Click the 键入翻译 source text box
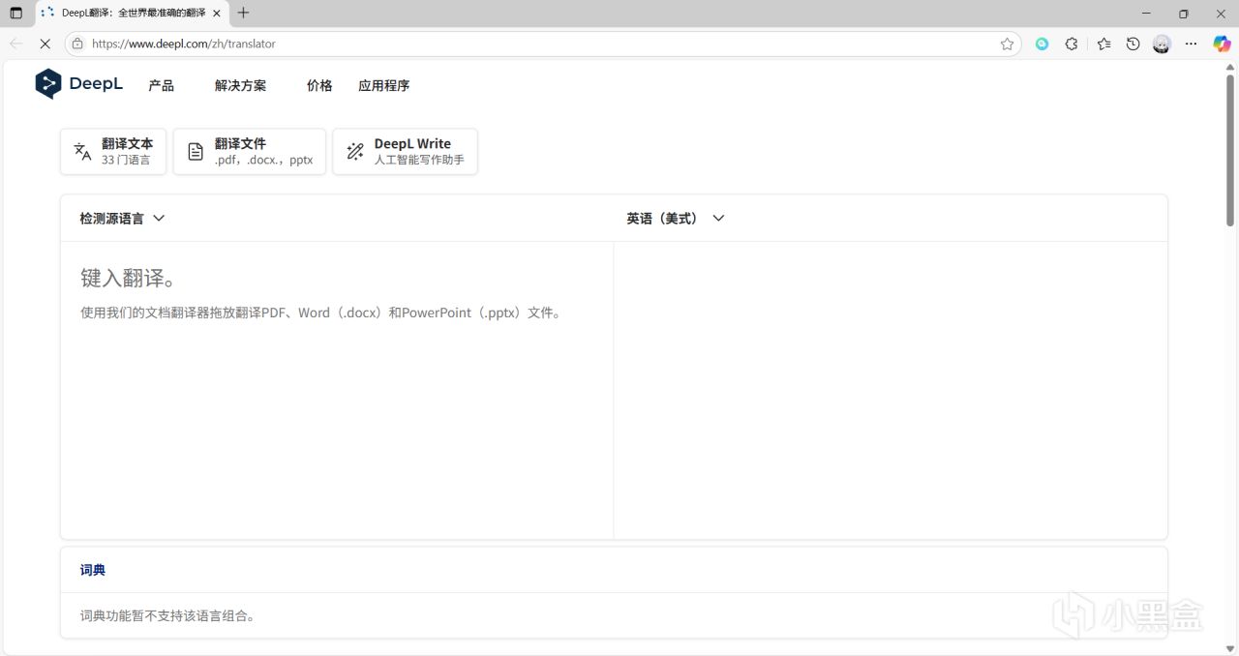 (337, 390)
